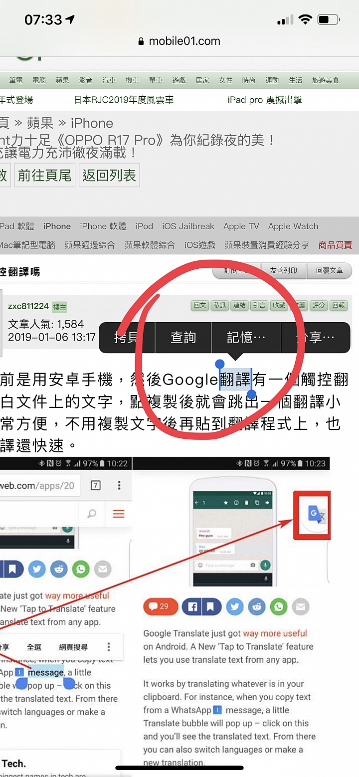Open the 時尚 category

(249, 80)
